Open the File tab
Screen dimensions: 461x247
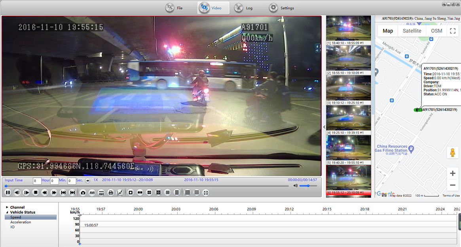tap(174, 8)
